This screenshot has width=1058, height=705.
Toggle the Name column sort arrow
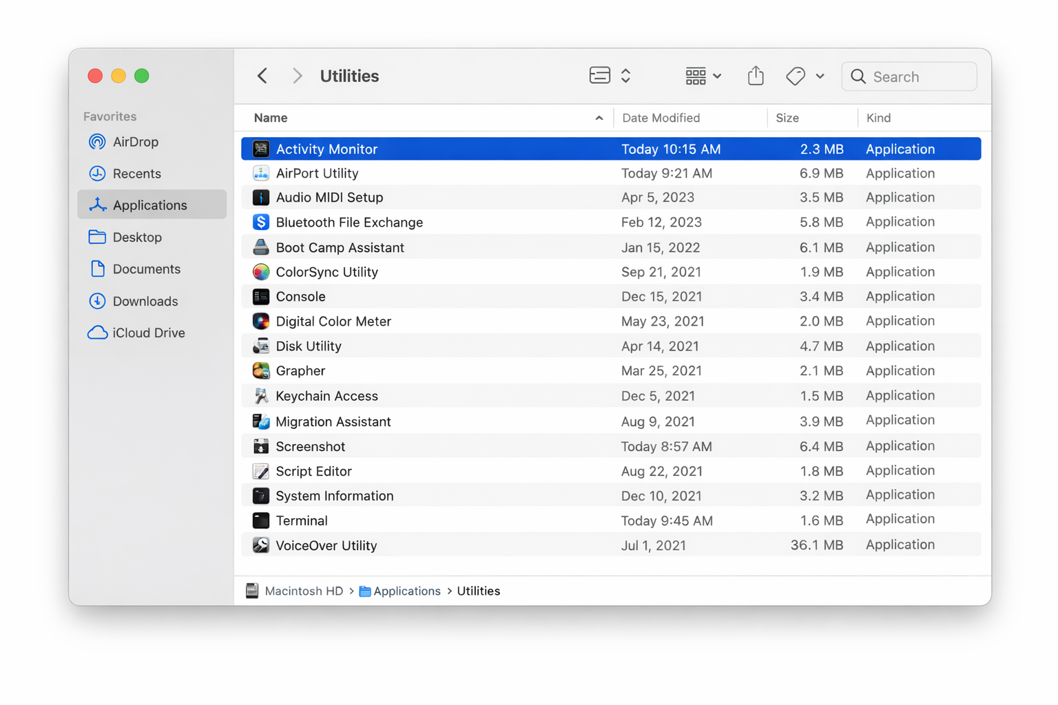[599, 118]
